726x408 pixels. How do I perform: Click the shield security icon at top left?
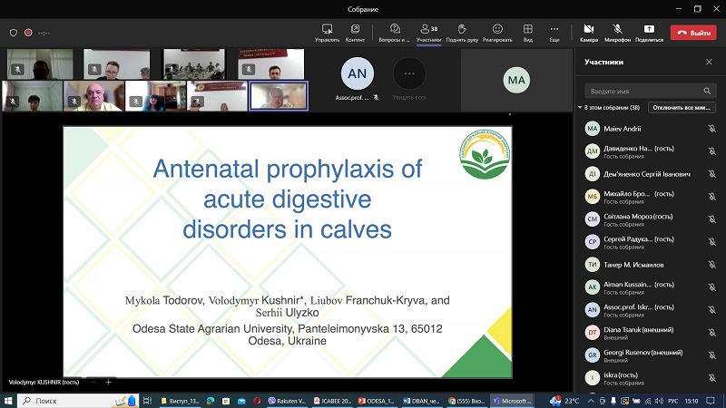(x=13, y=32)
